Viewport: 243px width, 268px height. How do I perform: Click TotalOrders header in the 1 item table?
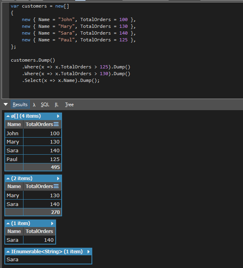pyautogui.click(x=39, y=231)
